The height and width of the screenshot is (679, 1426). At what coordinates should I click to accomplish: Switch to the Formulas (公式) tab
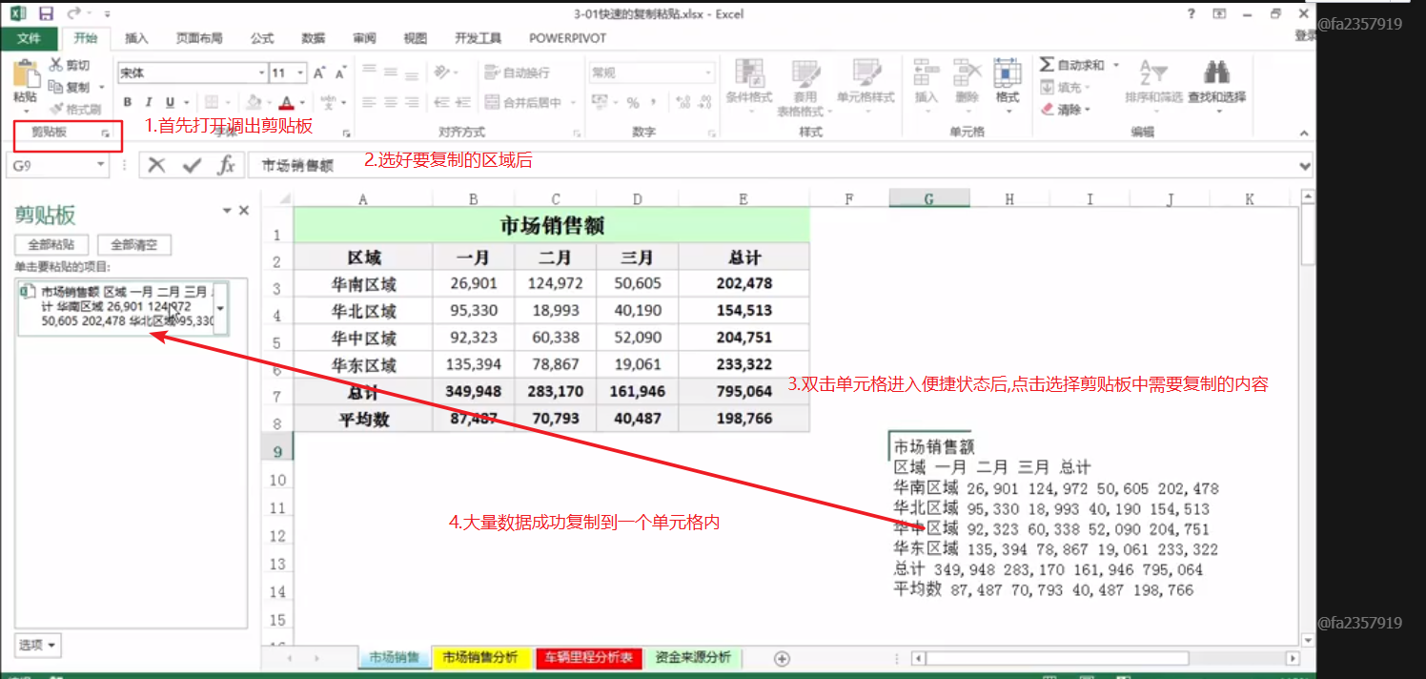pyautogui.click(x=262, y=38)
